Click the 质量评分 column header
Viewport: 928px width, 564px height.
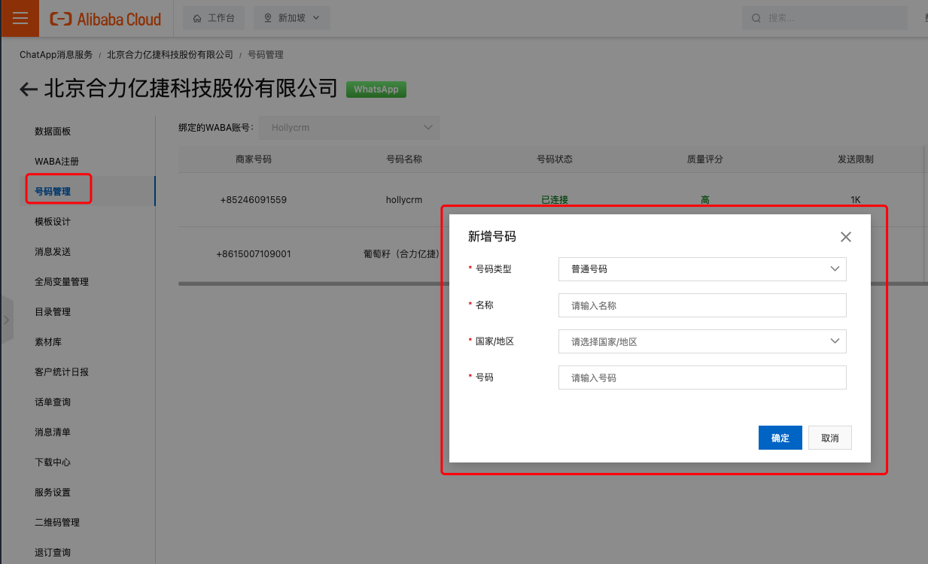pos(705,159)
